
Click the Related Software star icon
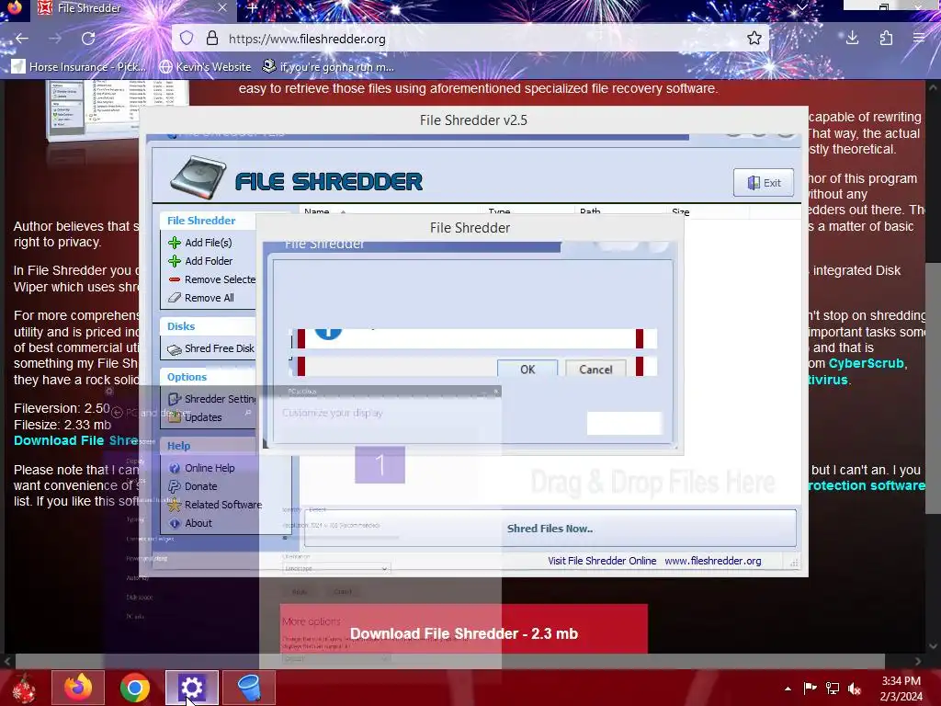175,505
